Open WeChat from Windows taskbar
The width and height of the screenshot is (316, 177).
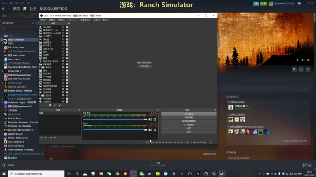pyautogui.click(x=109, y=174)
